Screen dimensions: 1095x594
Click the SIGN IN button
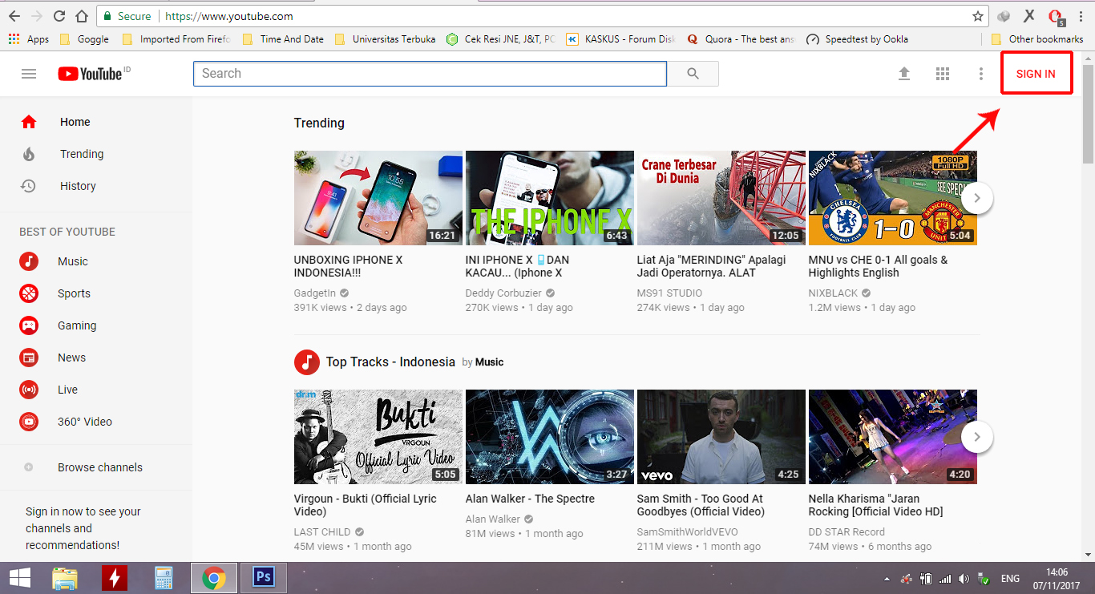[x=1036, y=72]
